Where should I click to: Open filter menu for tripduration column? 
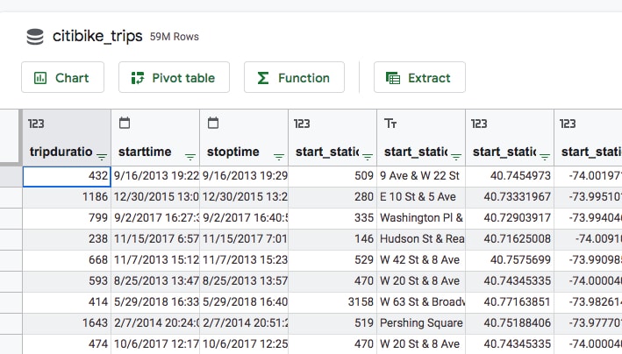(102, 157)
